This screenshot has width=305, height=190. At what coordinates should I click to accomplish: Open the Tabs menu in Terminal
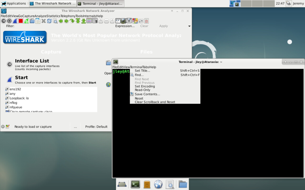(x=146, y=67)
